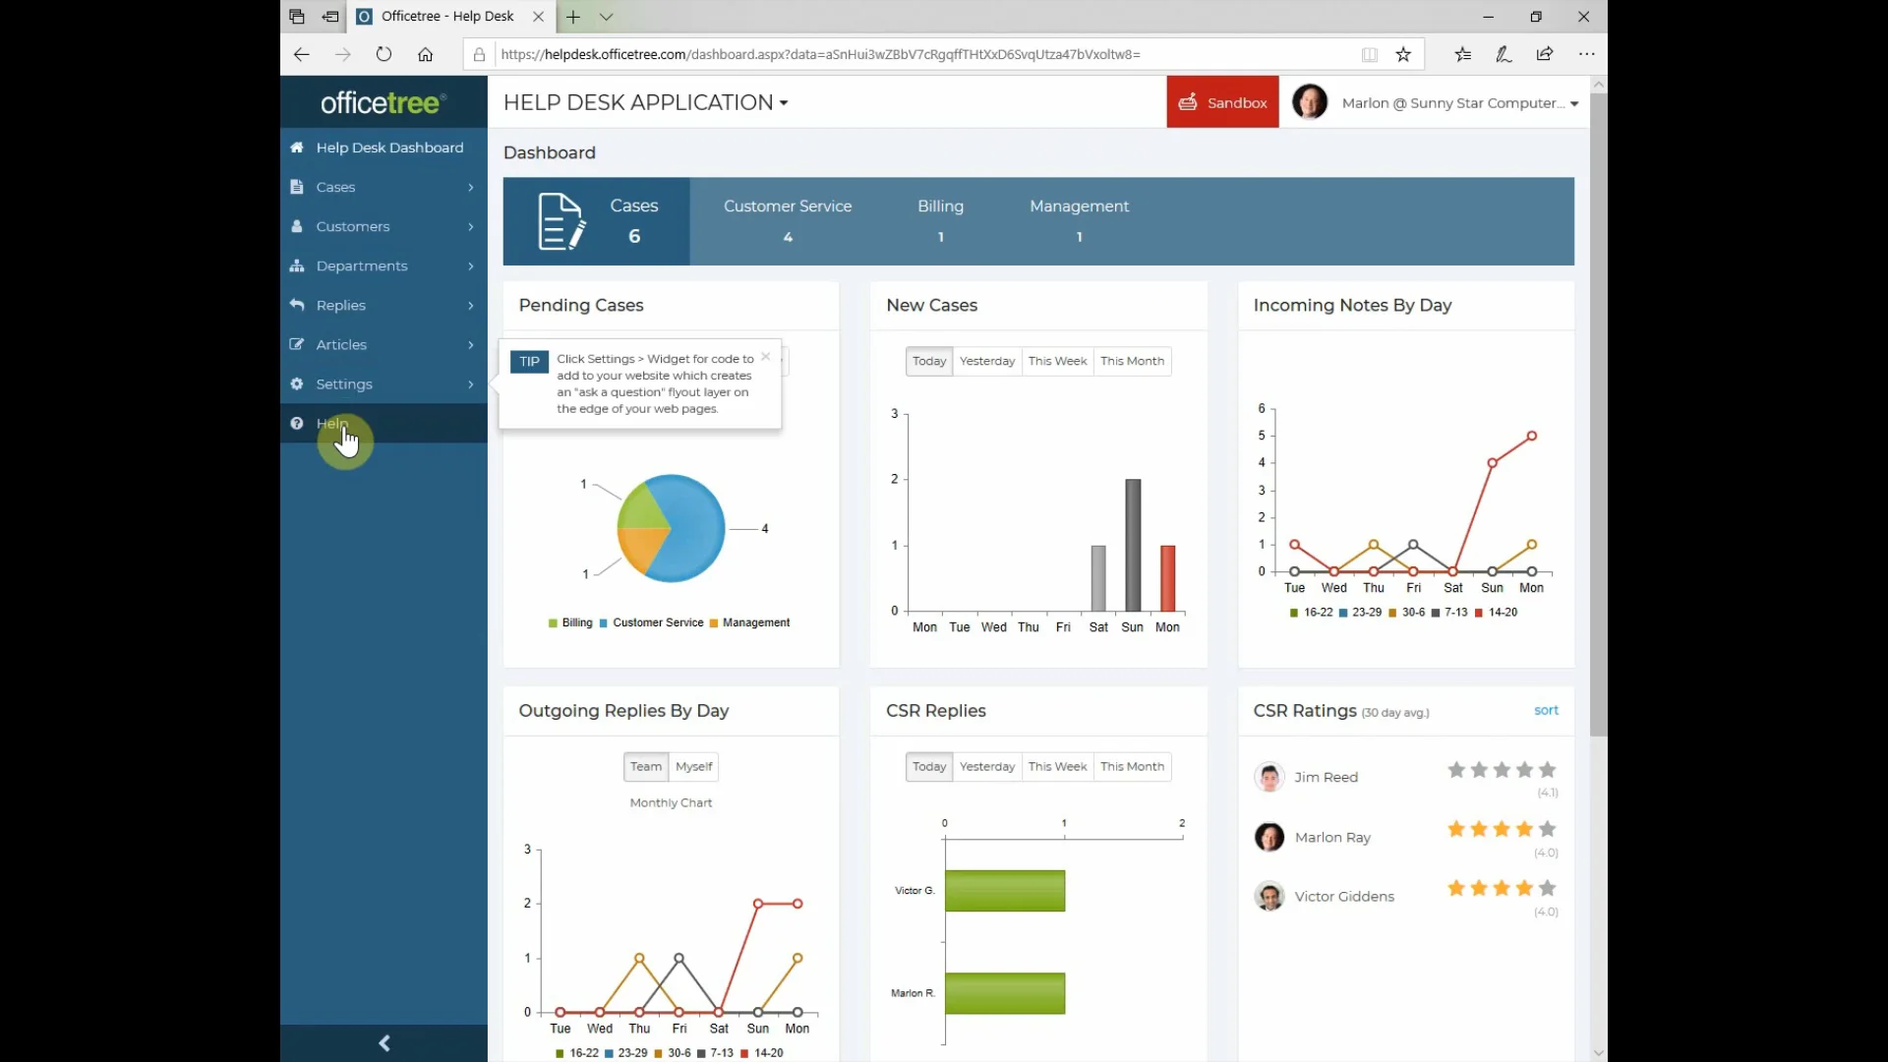
Task: Open the Help Desk Dashboard home icon
Action: pos(297,147)
